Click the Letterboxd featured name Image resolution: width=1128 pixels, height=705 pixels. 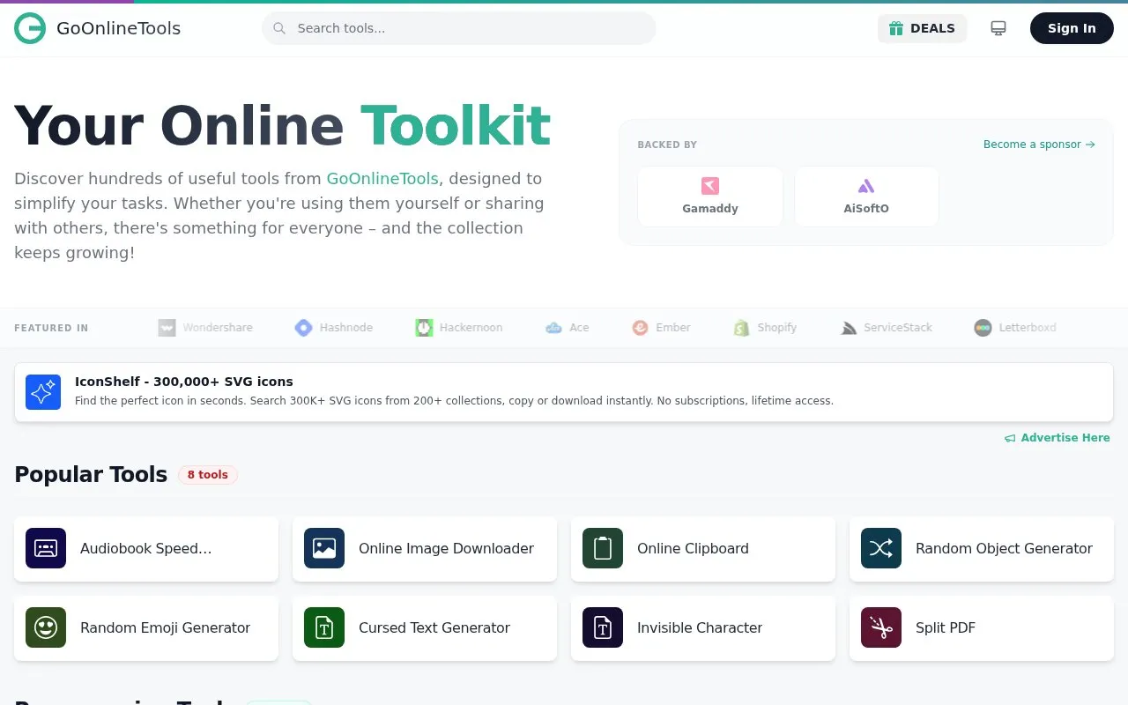pos(1028,328)
